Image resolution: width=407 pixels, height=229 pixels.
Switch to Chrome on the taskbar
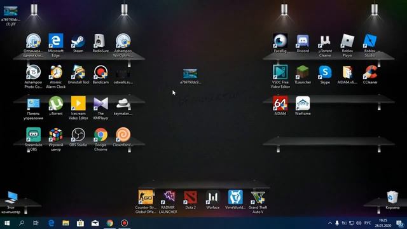click(110, 223)
